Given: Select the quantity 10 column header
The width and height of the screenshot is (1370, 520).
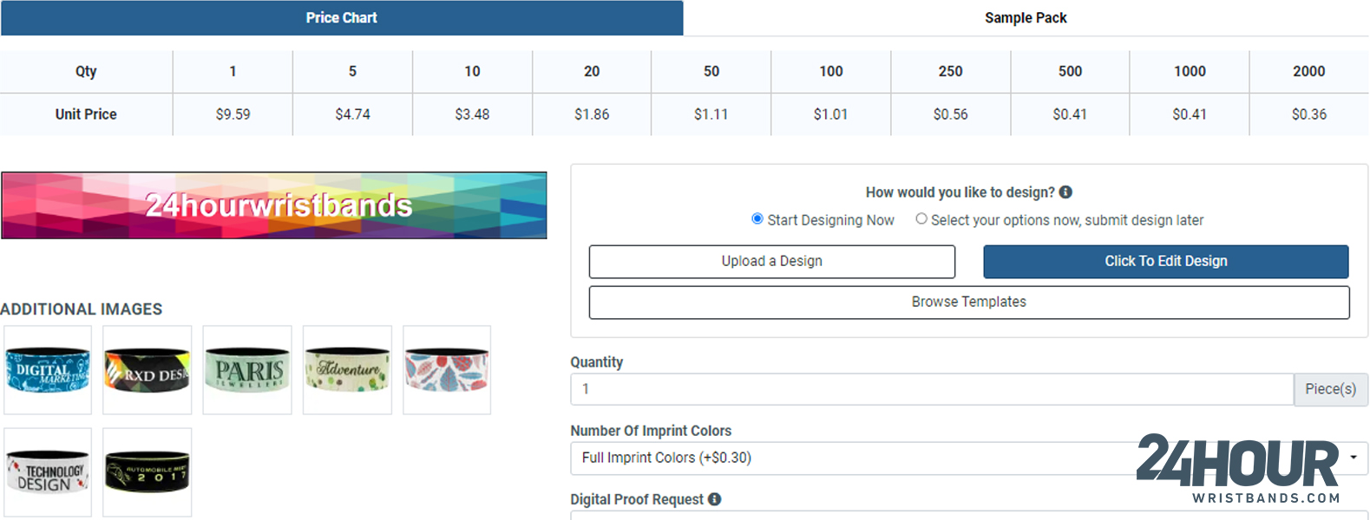Looking at the screenshot, I should 472,72.
